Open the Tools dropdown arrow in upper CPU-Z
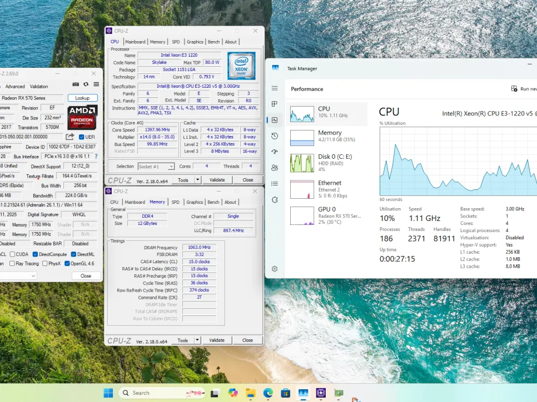Screen dimensions: 537x402 tap(197, 180)
